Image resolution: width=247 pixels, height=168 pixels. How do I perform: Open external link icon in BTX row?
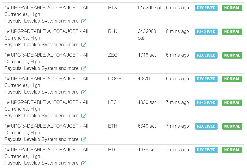pos(84,21)
